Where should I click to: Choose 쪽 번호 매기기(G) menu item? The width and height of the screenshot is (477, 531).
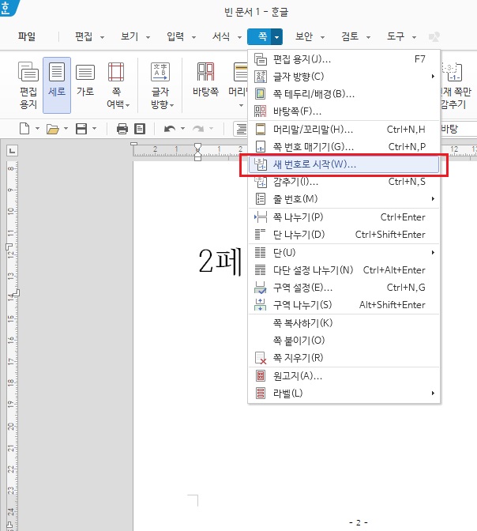pos(344,147)
